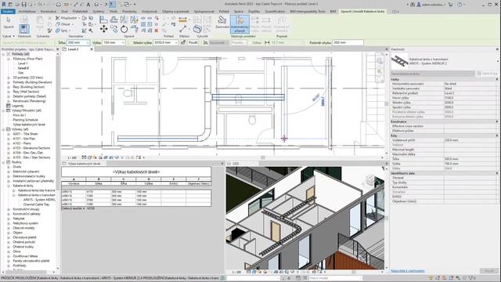Open the Výška (height) 100 mm dropdown
The height and width of the screenshot is (282, 501).
pyautogui.click(x=123, y=42)
